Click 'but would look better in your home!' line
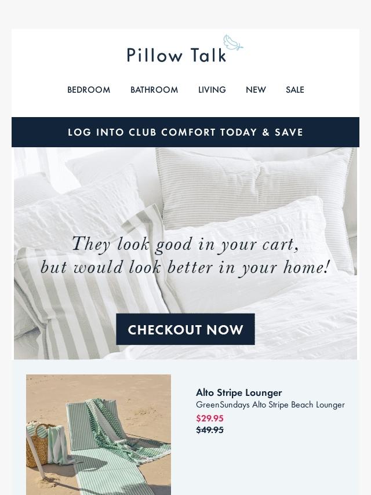371x495 pixels. click(185, 268)
